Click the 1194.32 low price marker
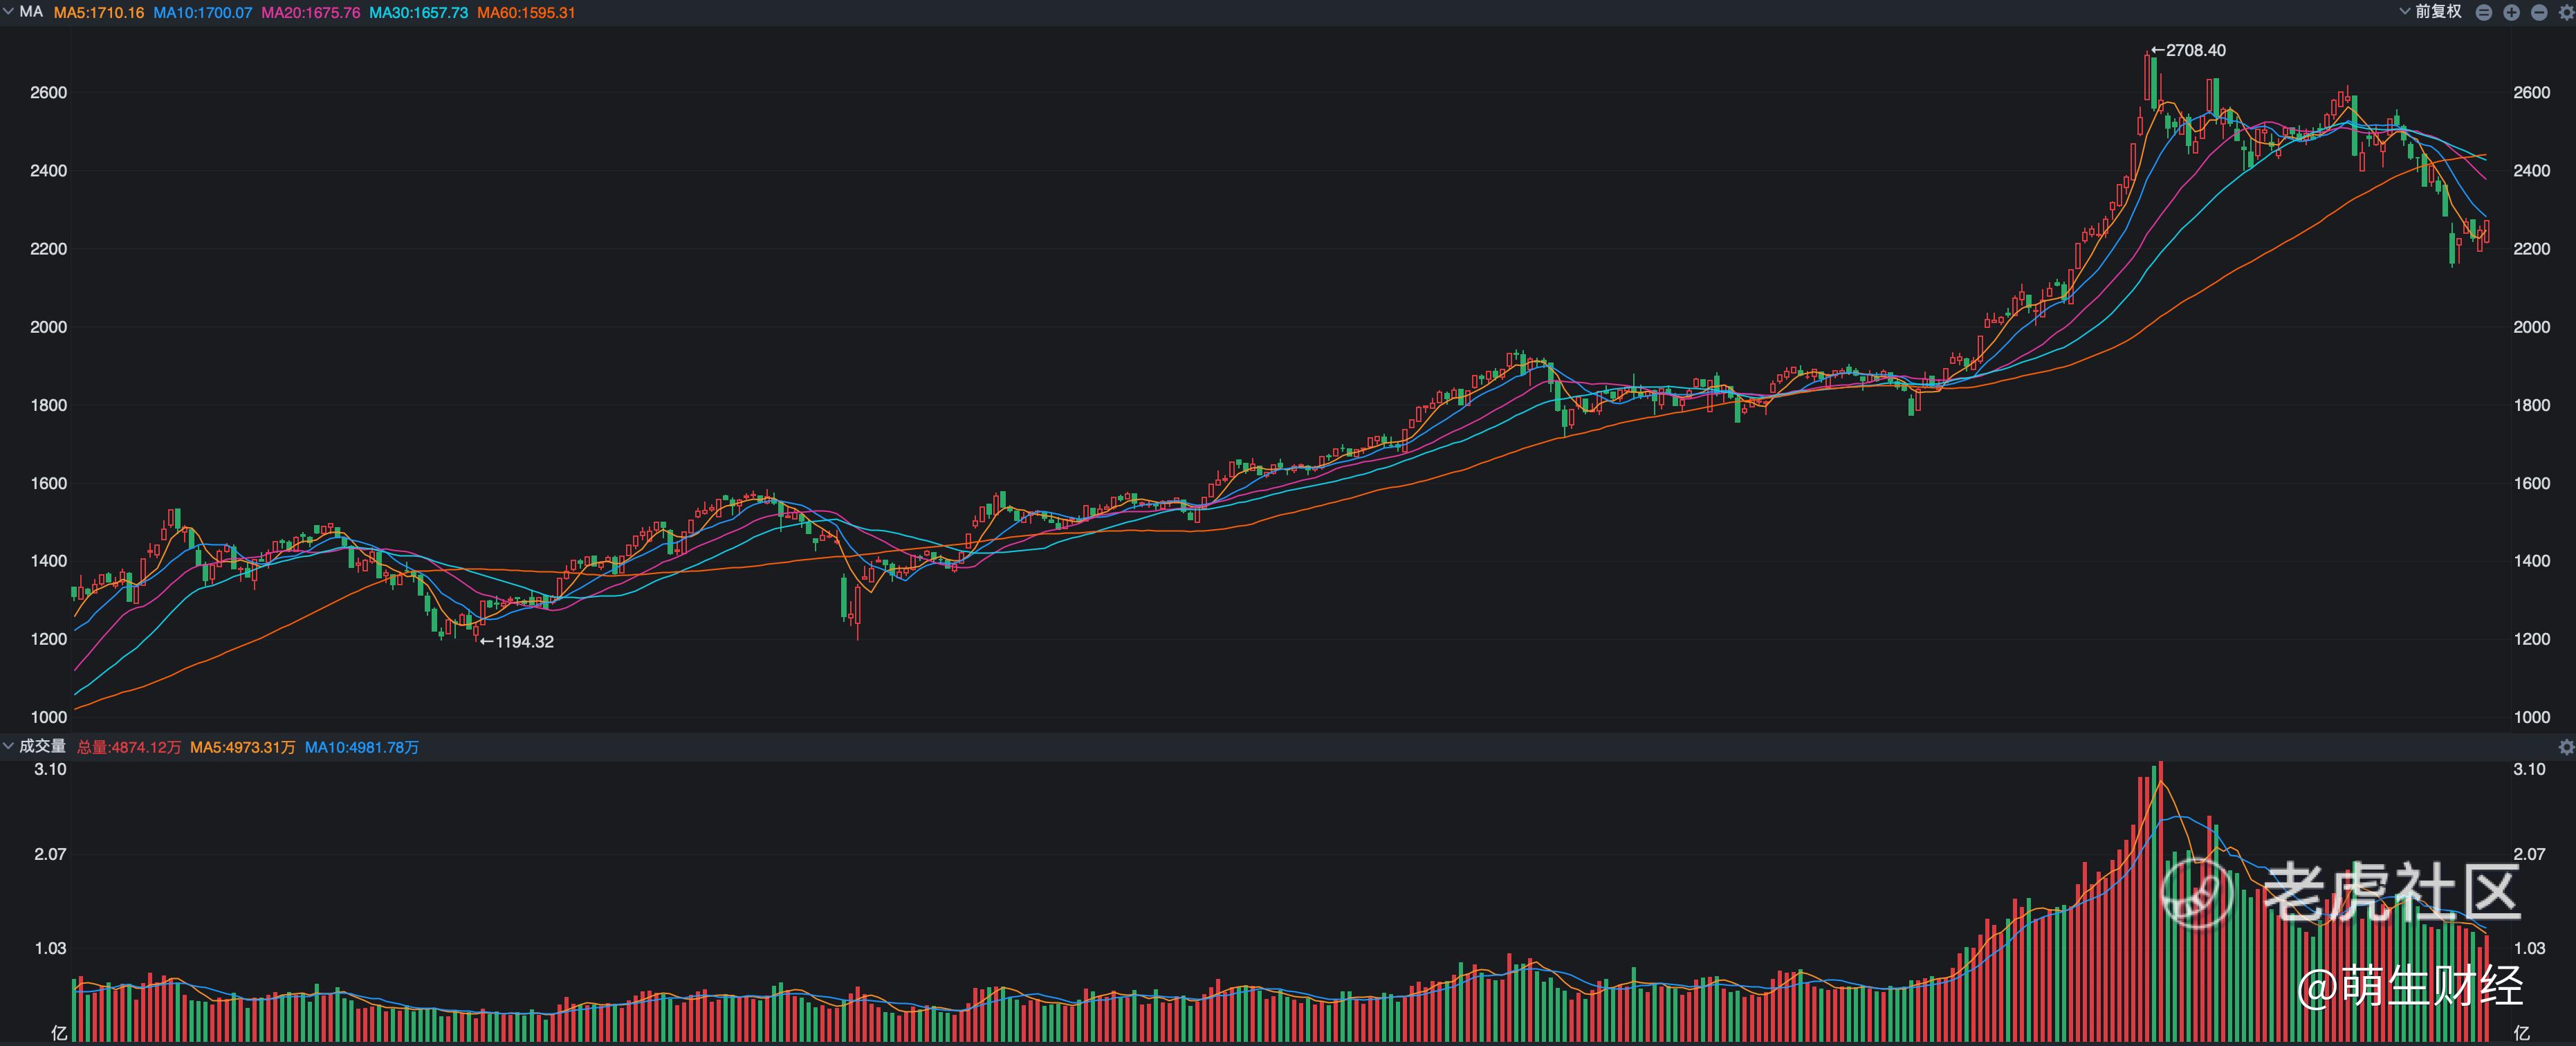The height and width of the screenshot is (1046, 2576). [x=518, y=642]
